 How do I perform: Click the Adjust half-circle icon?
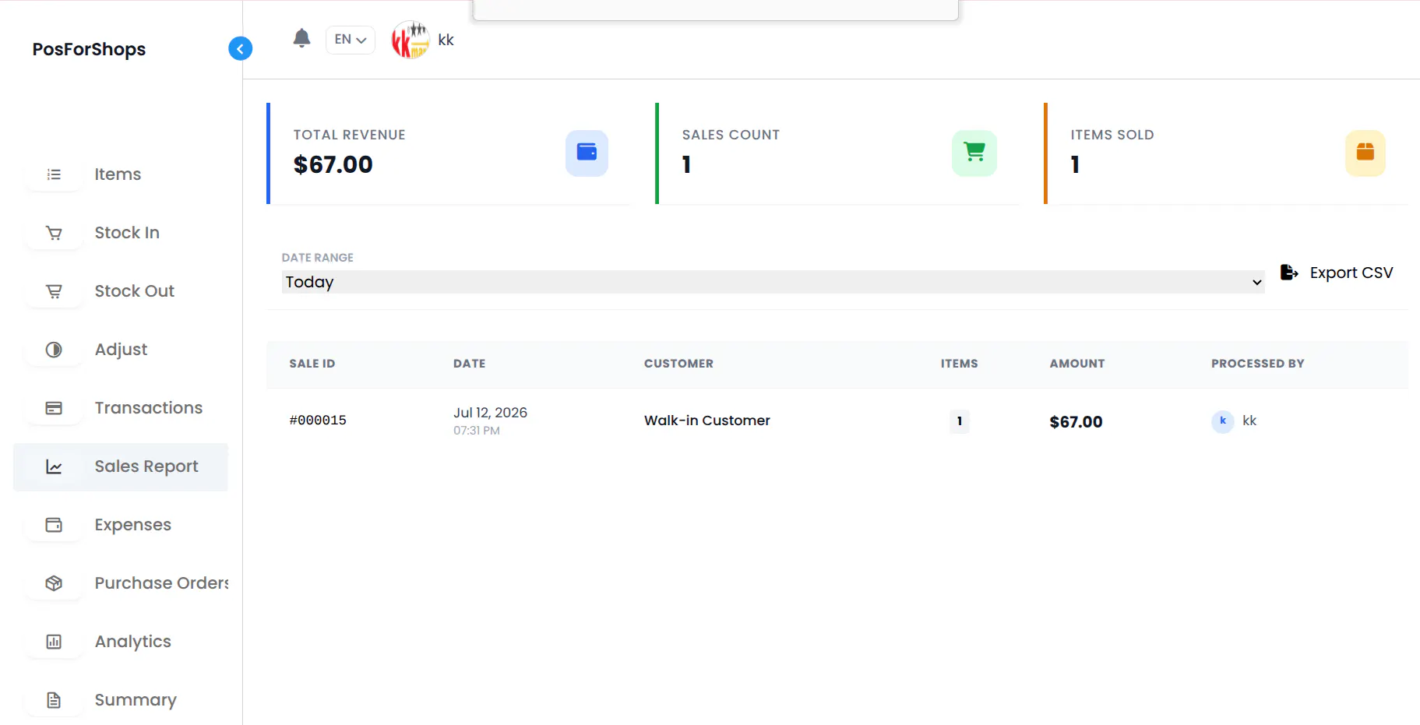pos(54,350)
